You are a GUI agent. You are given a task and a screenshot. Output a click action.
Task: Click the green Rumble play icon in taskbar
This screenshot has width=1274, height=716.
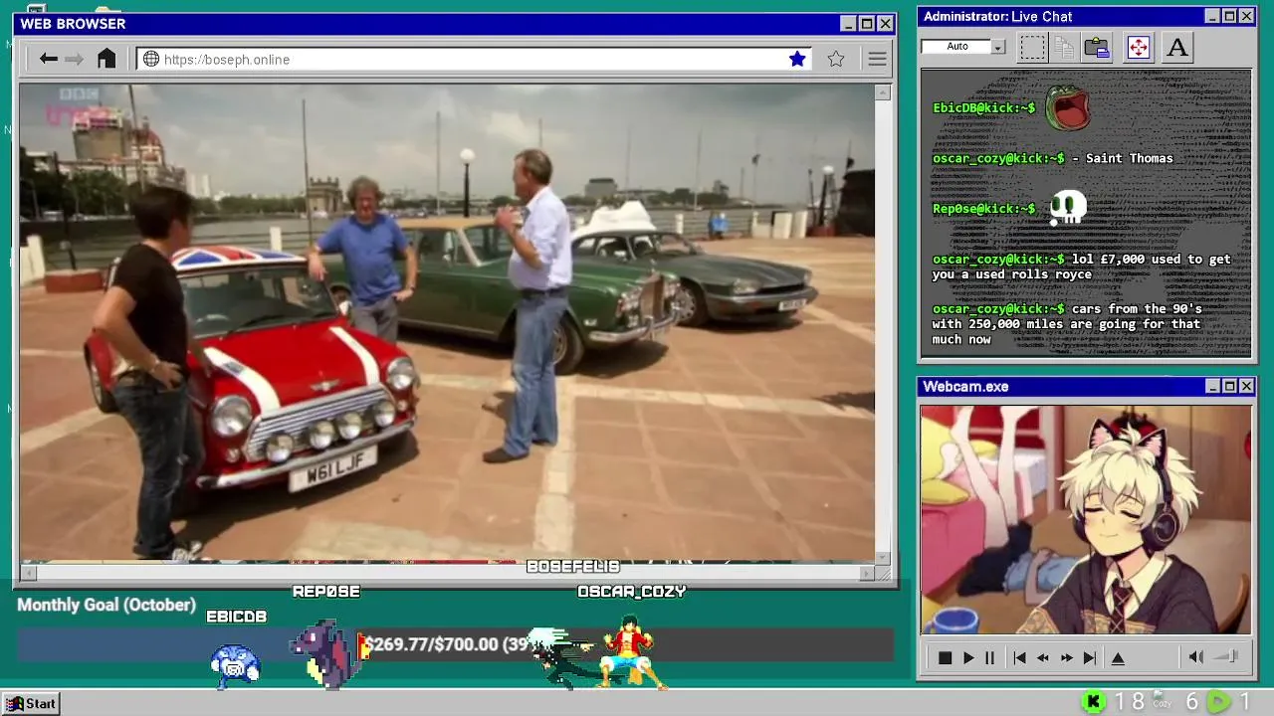[1218, 702]
